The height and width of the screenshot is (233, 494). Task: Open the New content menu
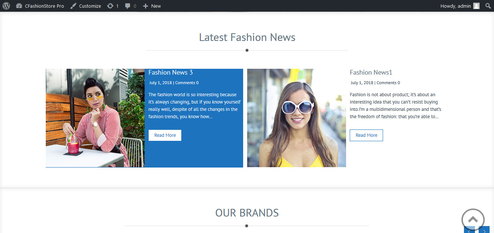(152, 6)
